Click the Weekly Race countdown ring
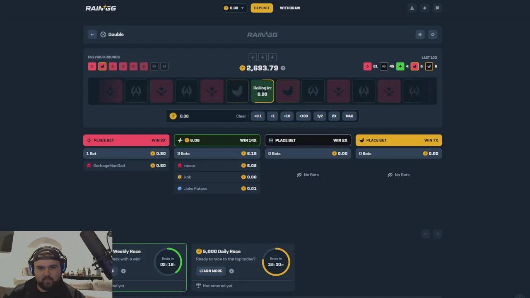530x298 pixels. [x=168, y=262]
